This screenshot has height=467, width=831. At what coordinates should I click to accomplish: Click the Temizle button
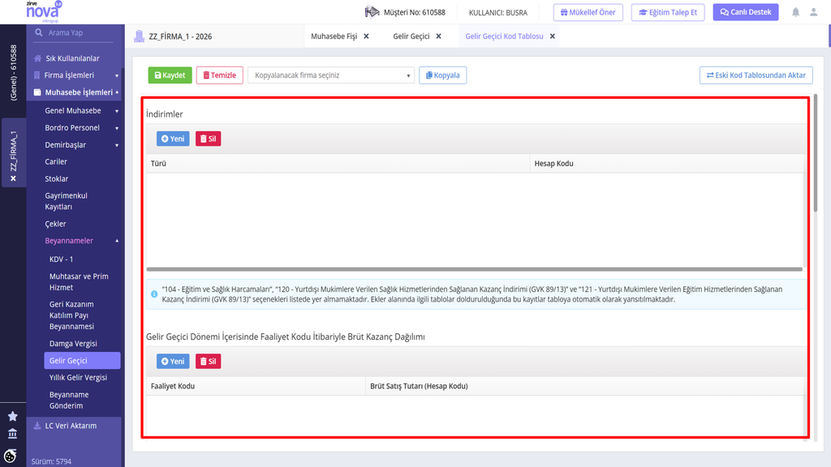coord(219,75)
